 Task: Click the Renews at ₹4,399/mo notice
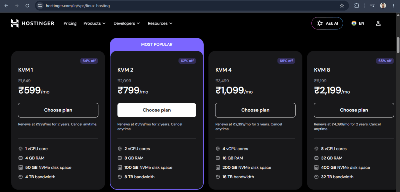point(347,127)
